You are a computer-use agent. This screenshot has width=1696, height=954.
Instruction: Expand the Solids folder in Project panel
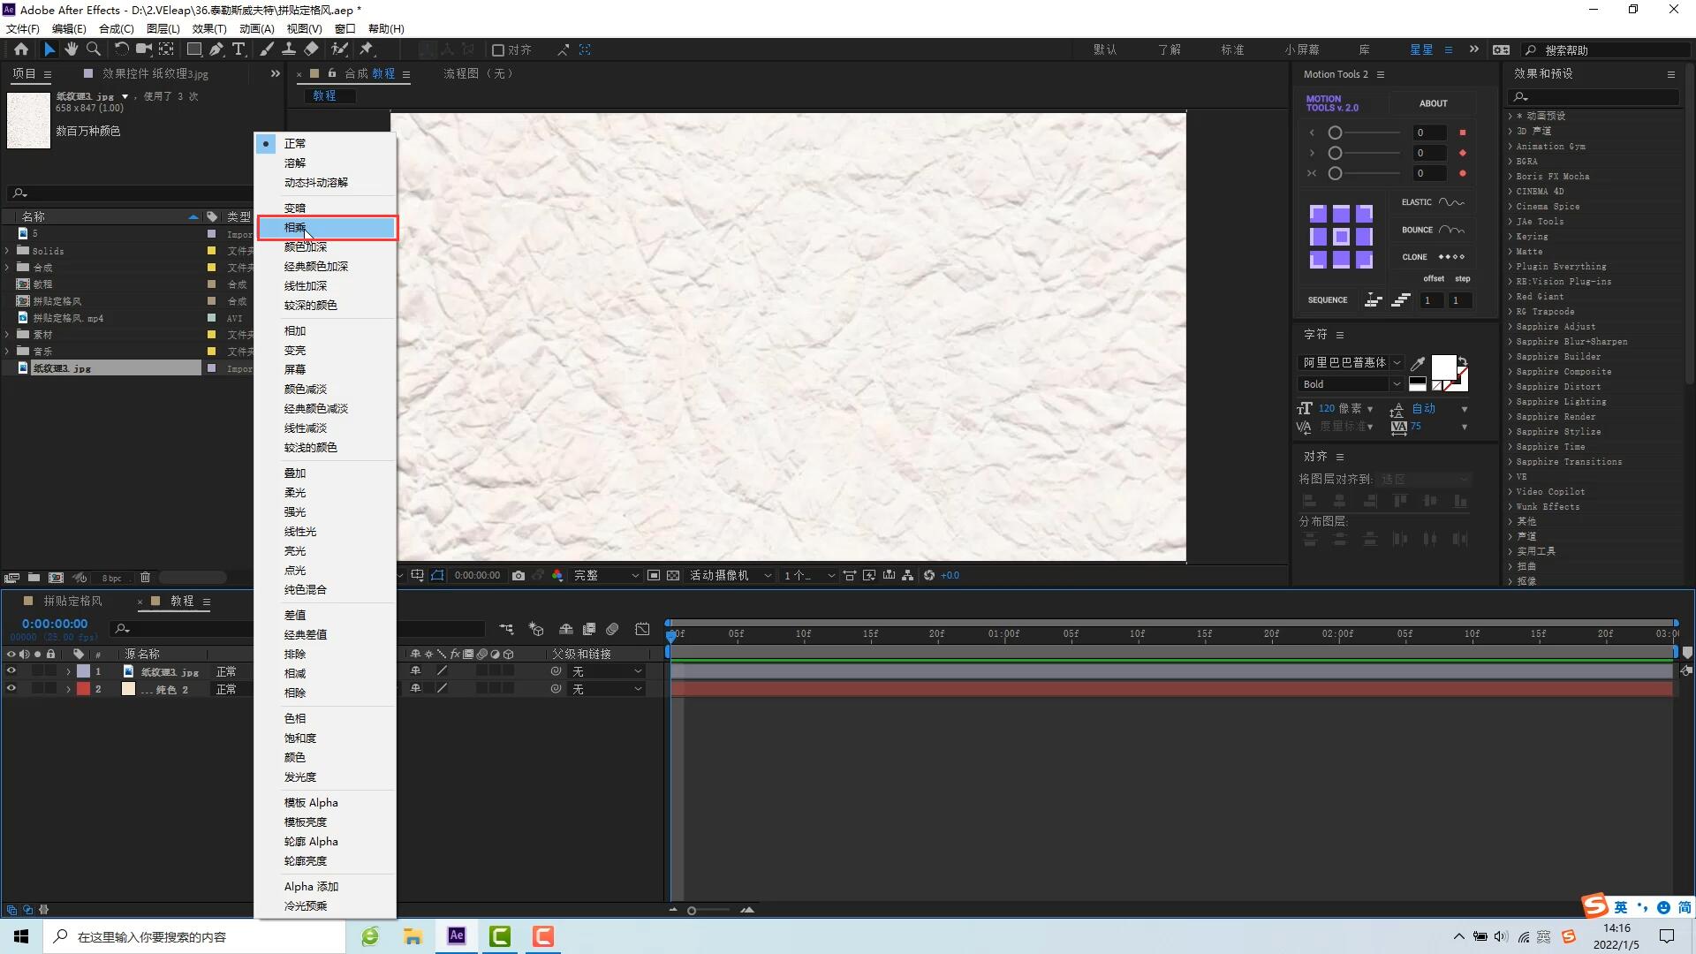pyautogui.click(x=8, y=251)
